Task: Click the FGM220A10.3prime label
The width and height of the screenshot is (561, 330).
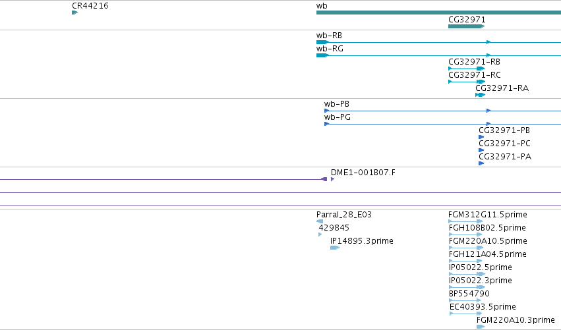Action: 516,320
